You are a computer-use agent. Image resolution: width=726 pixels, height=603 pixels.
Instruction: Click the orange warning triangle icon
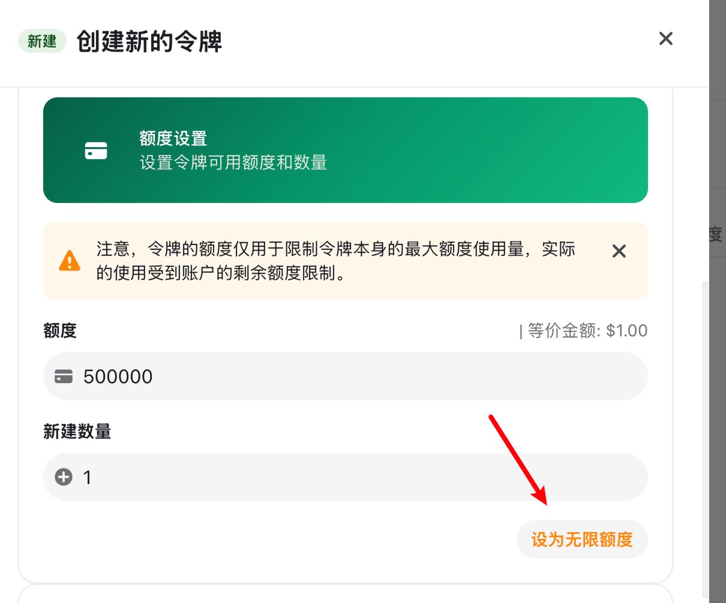click(x=70, y=260)
